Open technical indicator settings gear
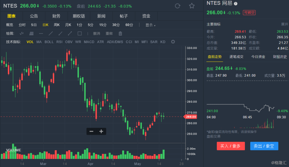Screen dimensions: 289x167 pyautogui.click(x=173, y=42)
